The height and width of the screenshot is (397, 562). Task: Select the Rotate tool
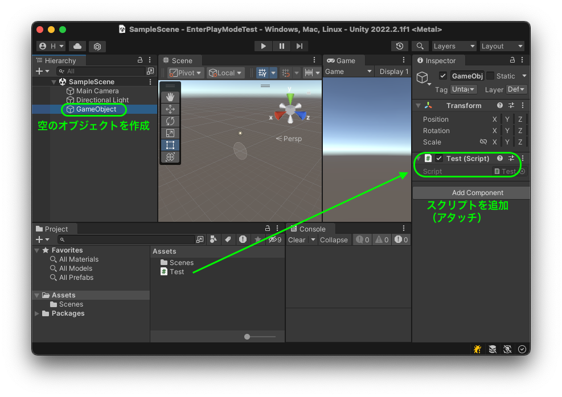pos(170,121)
